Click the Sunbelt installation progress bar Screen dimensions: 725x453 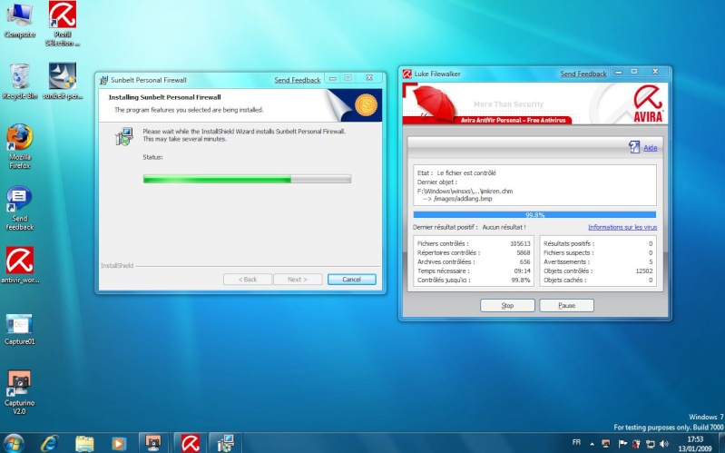247,179
